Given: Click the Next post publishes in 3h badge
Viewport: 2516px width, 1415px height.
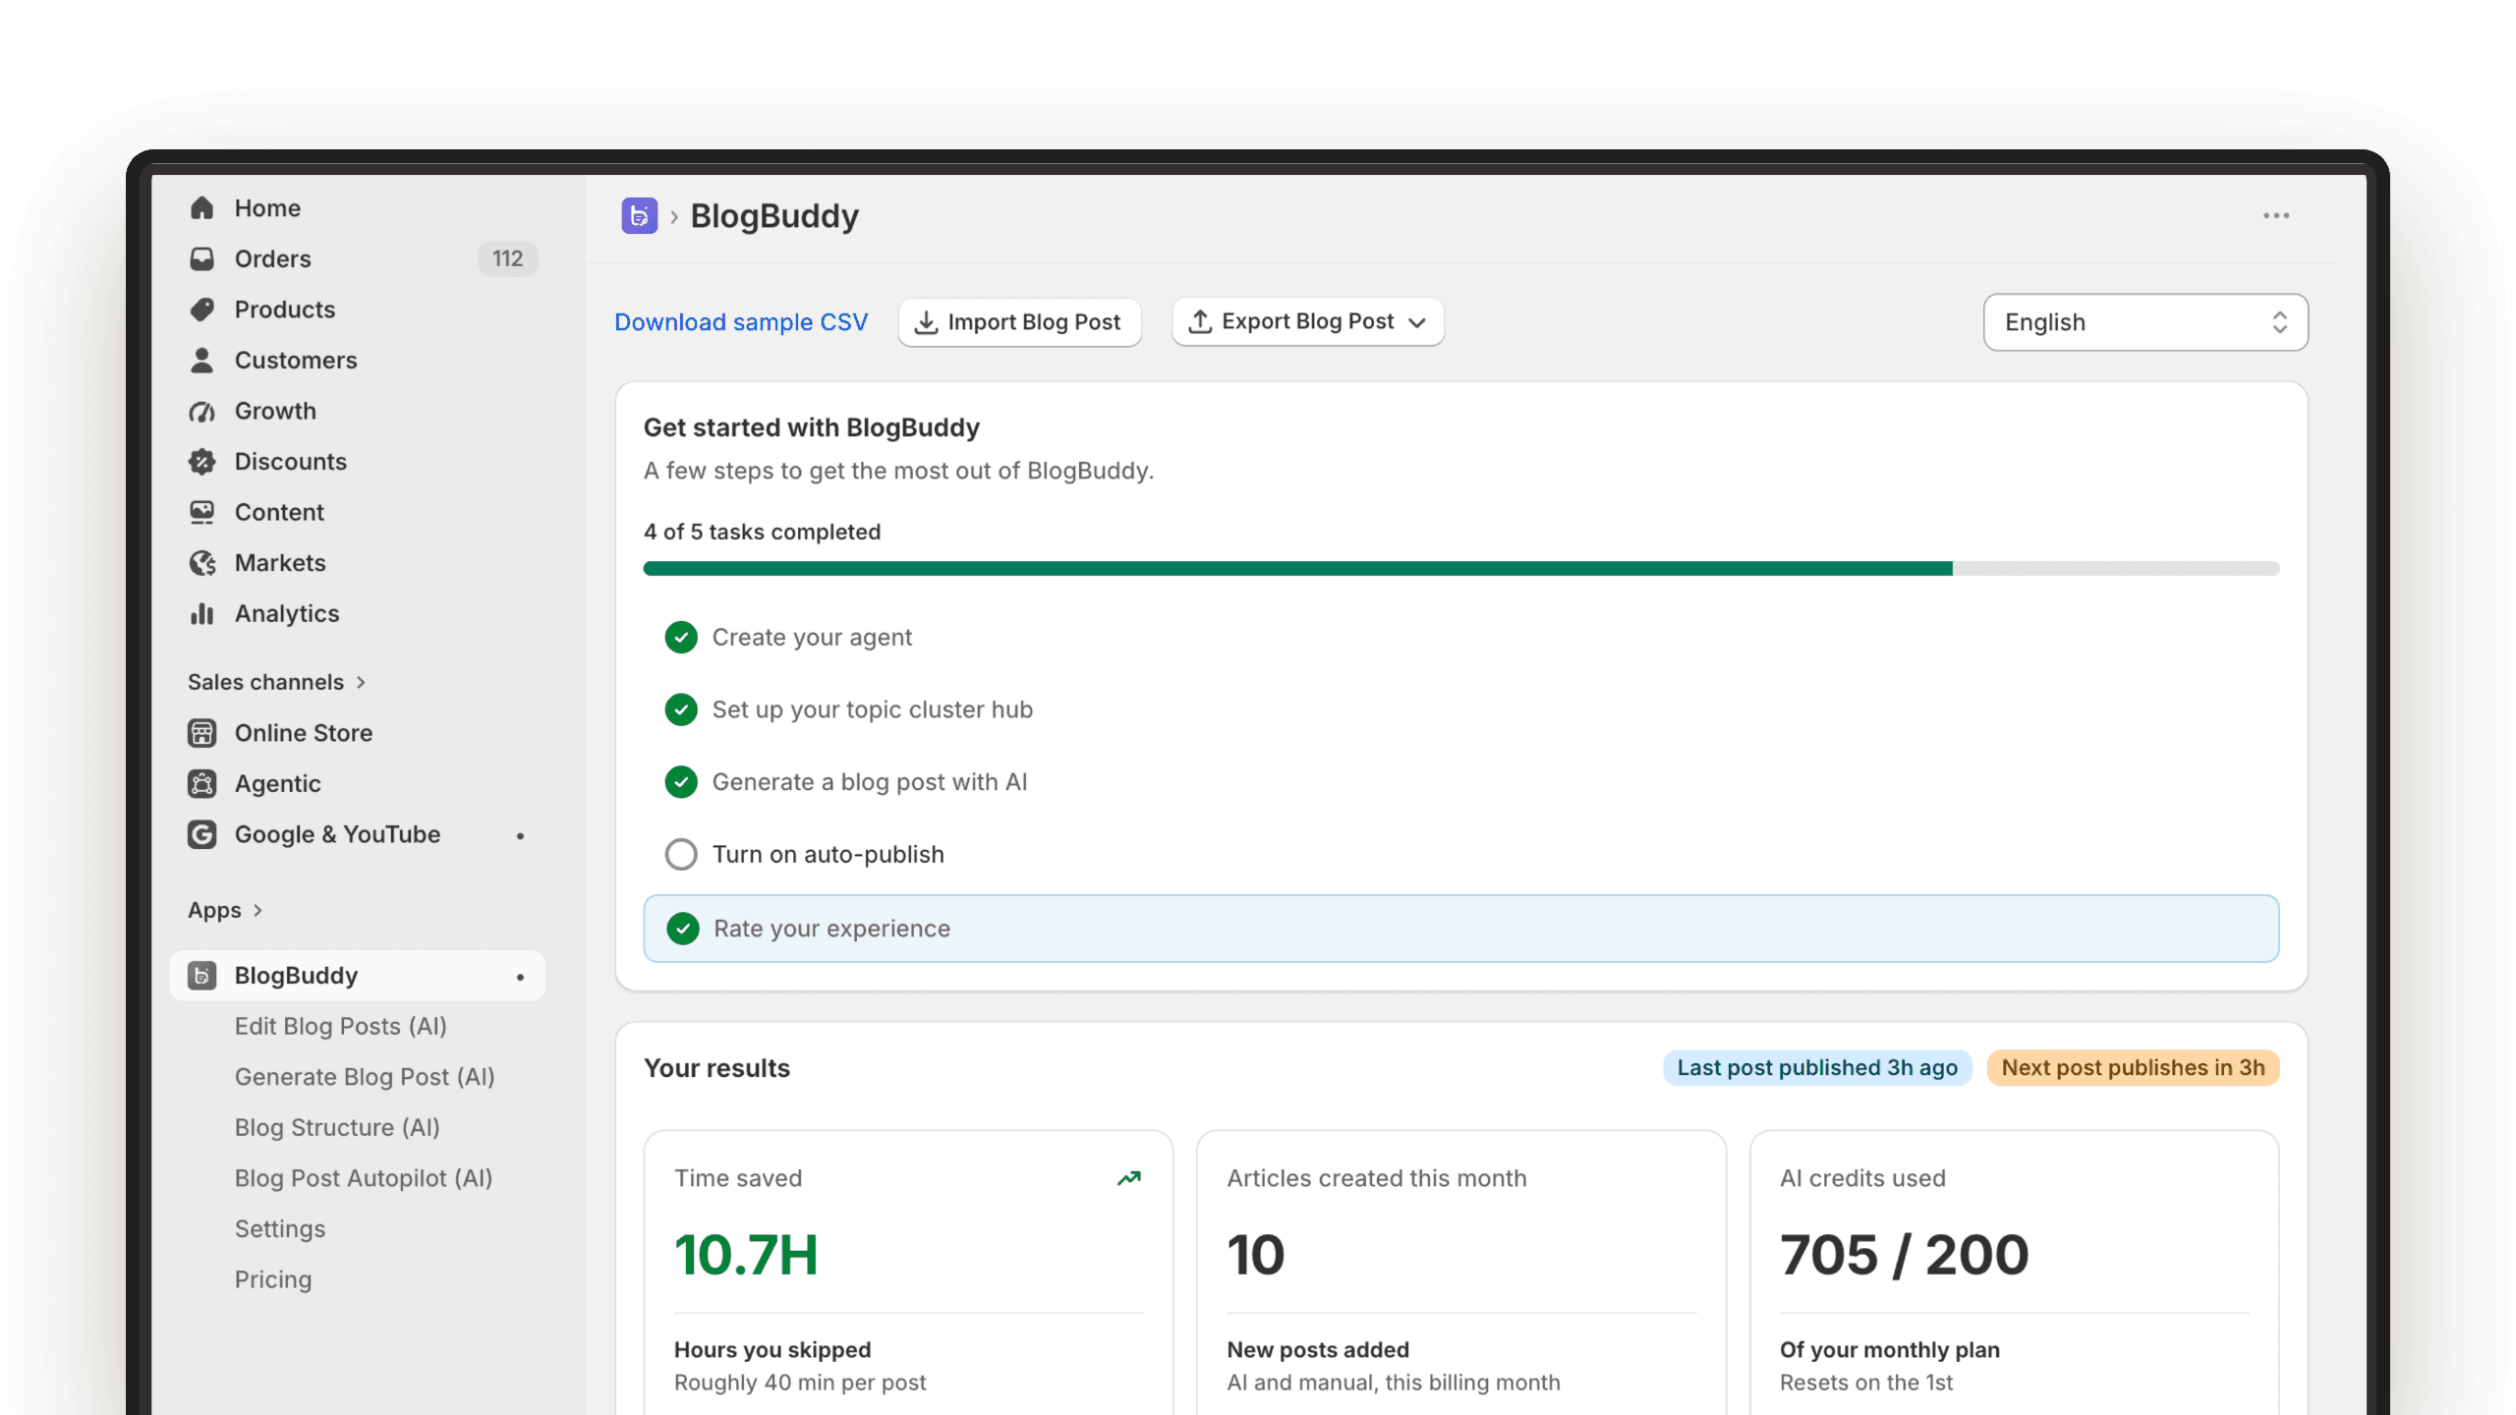Looking at the screenshot, I should pos(2133,1068).
